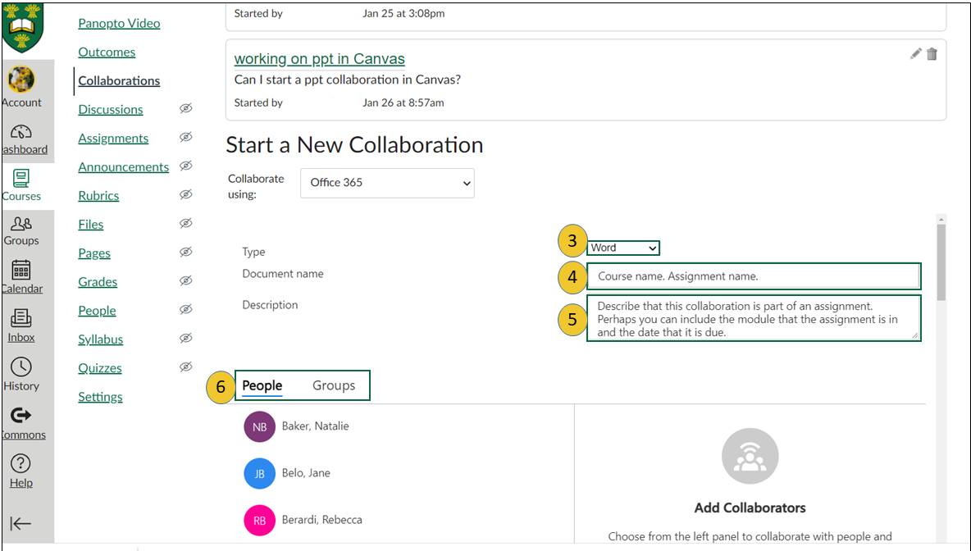The height and width of the screenshot is (551, 971).
Task: Click the visibility eye icon next to Files
Action: pyautogui.click(x=186, y=223)
